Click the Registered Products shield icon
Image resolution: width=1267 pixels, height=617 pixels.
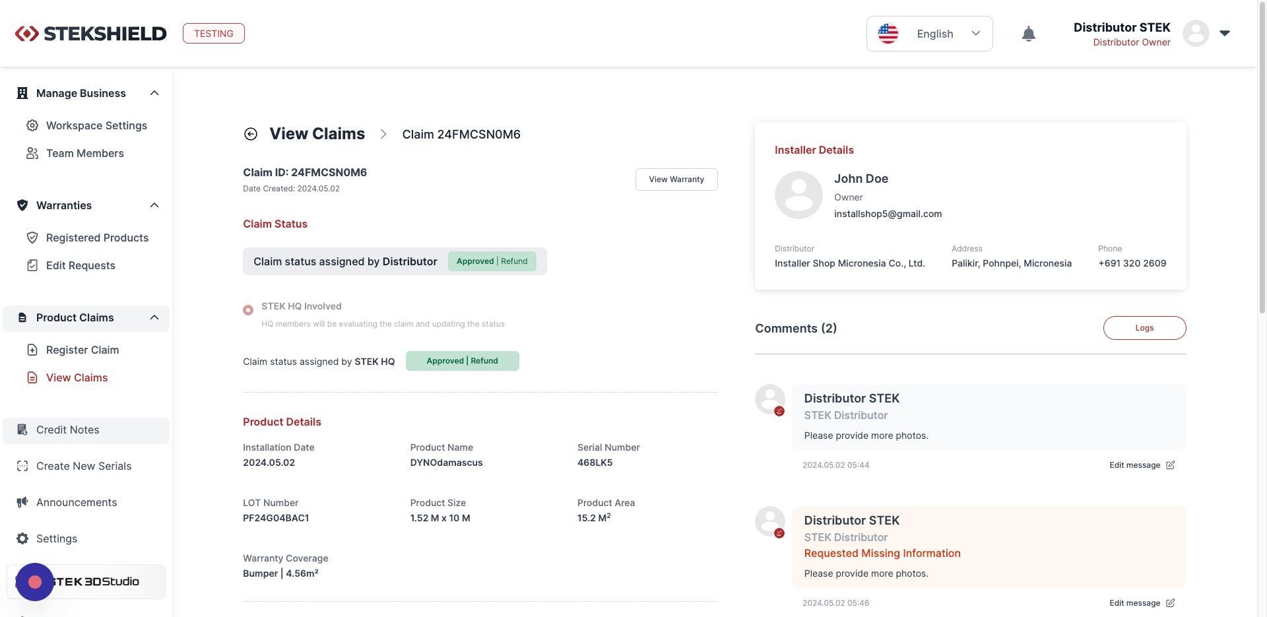[x=32, y=238]
